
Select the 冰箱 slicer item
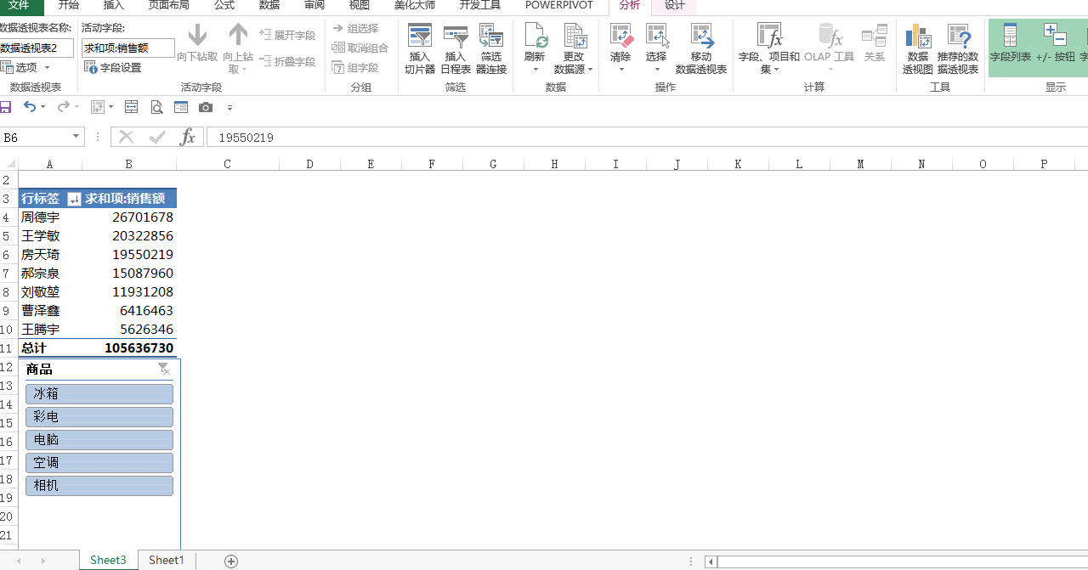tap(99, 394)
